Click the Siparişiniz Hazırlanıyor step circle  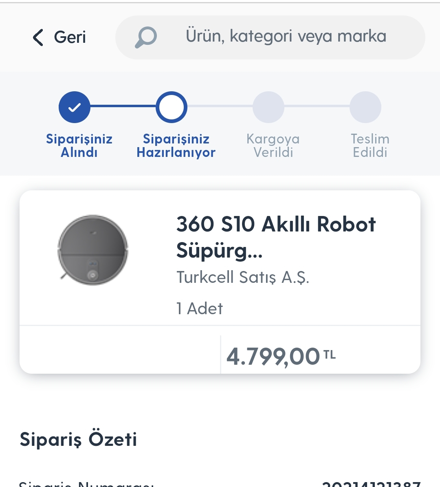(x=172, y=107)
